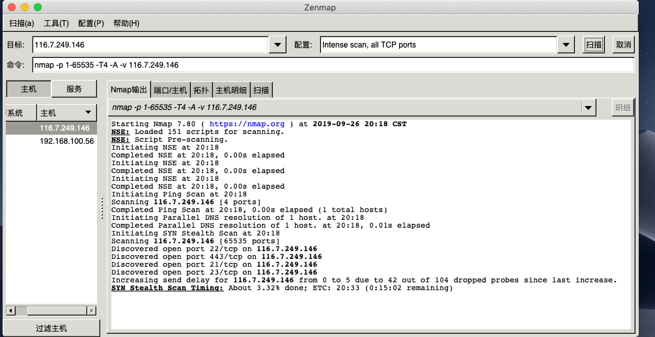Select host 116.7.249.146 in the host list
Image resolution: width=655 pixels, height=337 pixels.
(x=51, y=128)
